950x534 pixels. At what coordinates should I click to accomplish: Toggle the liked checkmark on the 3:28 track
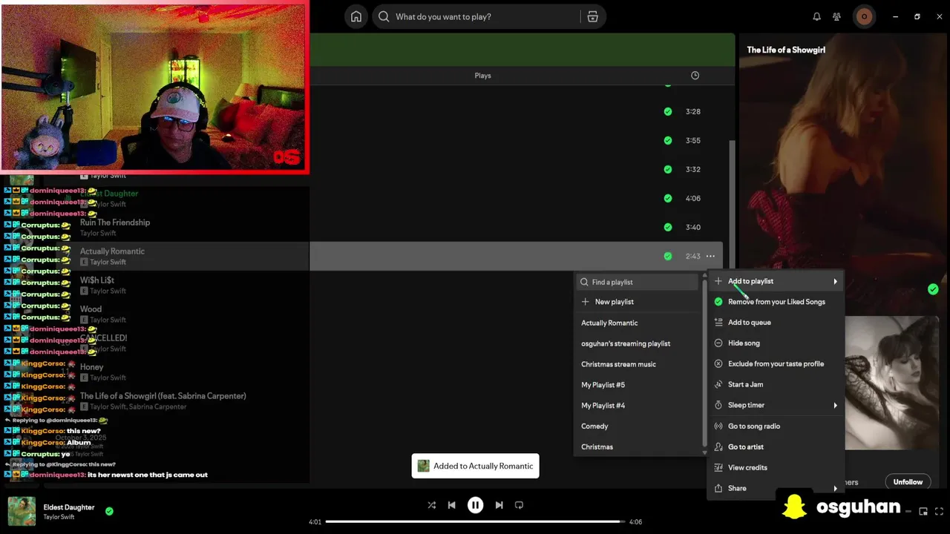point(668,111)
